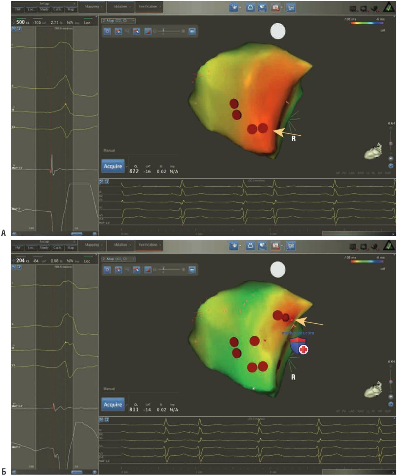This screenshot has height=476, width=397.
Task: Click the Acquire button in panel A
Action: pyautogui.click(x=113, y=166)
